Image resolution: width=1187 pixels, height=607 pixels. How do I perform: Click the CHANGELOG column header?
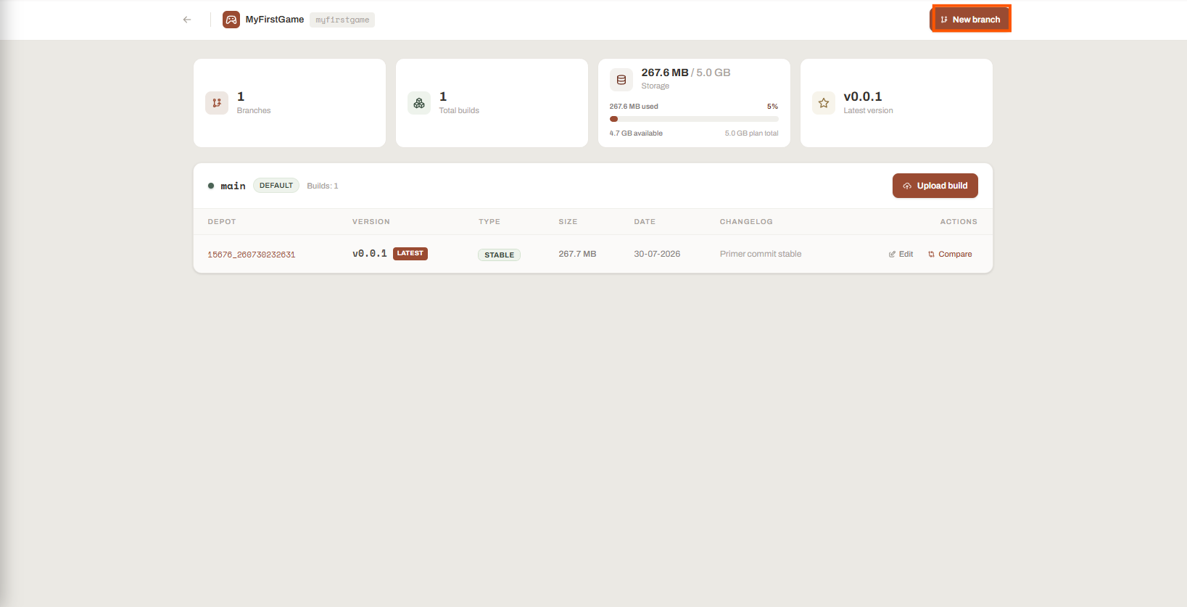pos(746,222)
